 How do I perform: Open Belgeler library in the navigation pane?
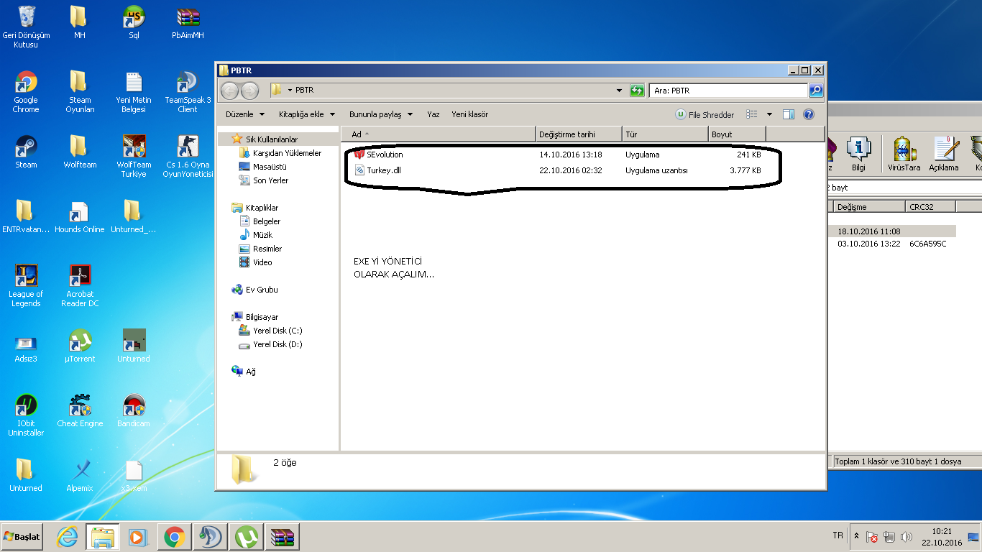[260, 221]
